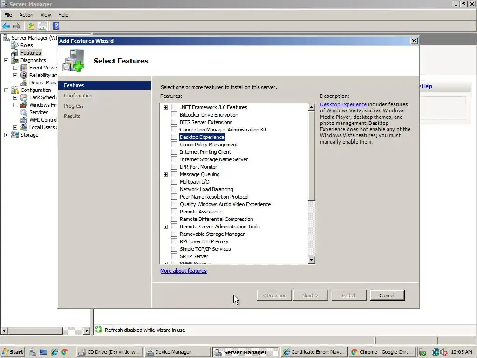Click the Back arrow toolbar icon

coord(6,26)
